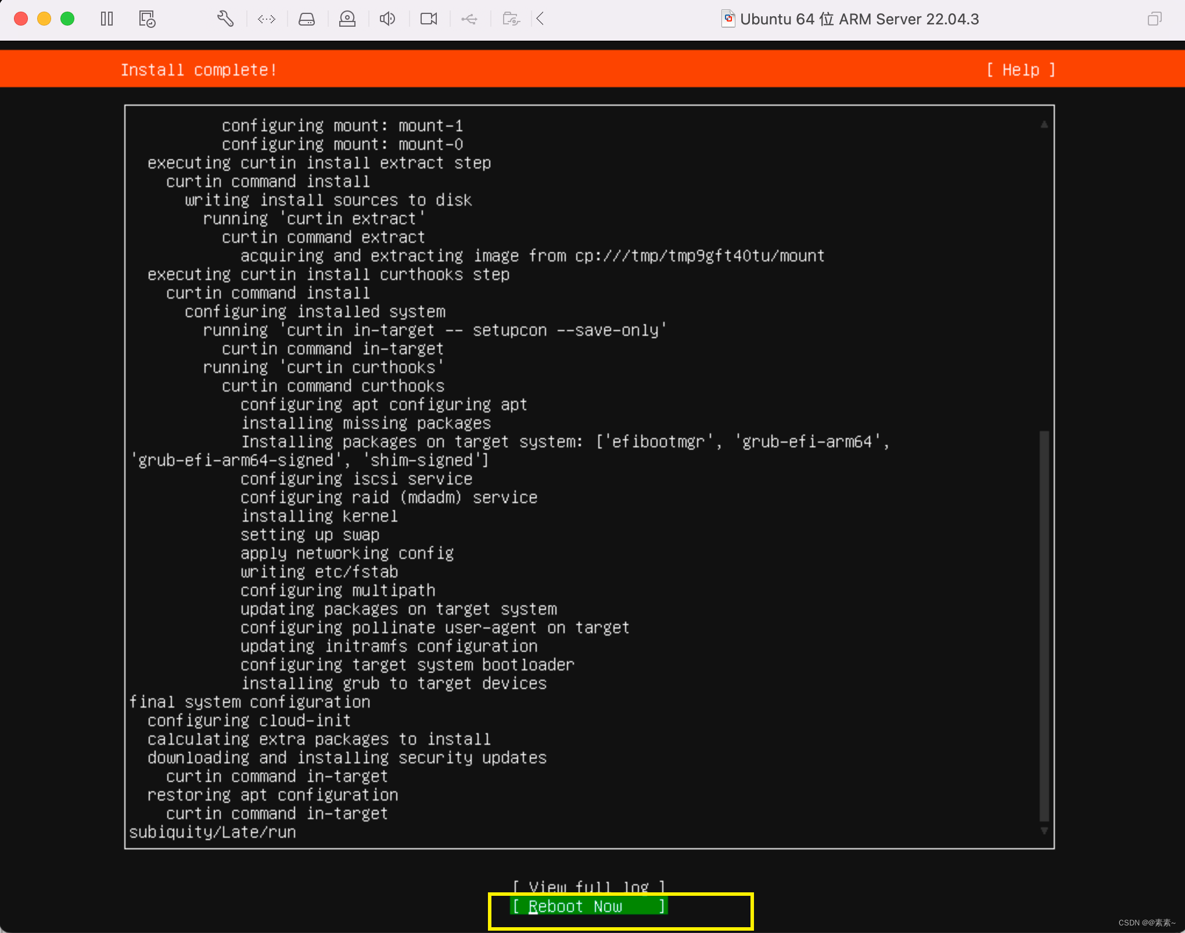Image resolution: width=1185 pixels, height=933 pixels.
Task: Click 'configuring mount: mount-1' line
Action: click(343, 125)
